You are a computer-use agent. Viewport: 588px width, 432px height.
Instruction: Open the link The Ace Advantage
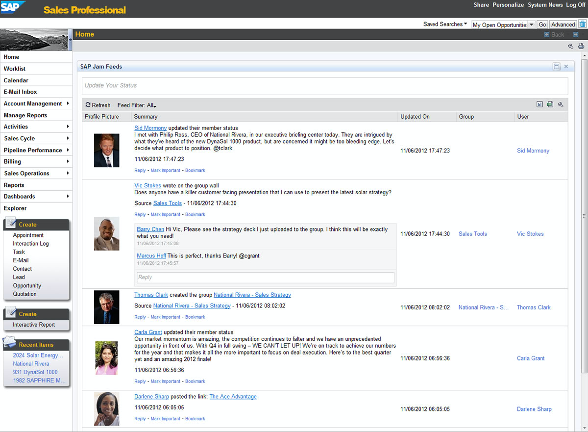tap(233, 396)
